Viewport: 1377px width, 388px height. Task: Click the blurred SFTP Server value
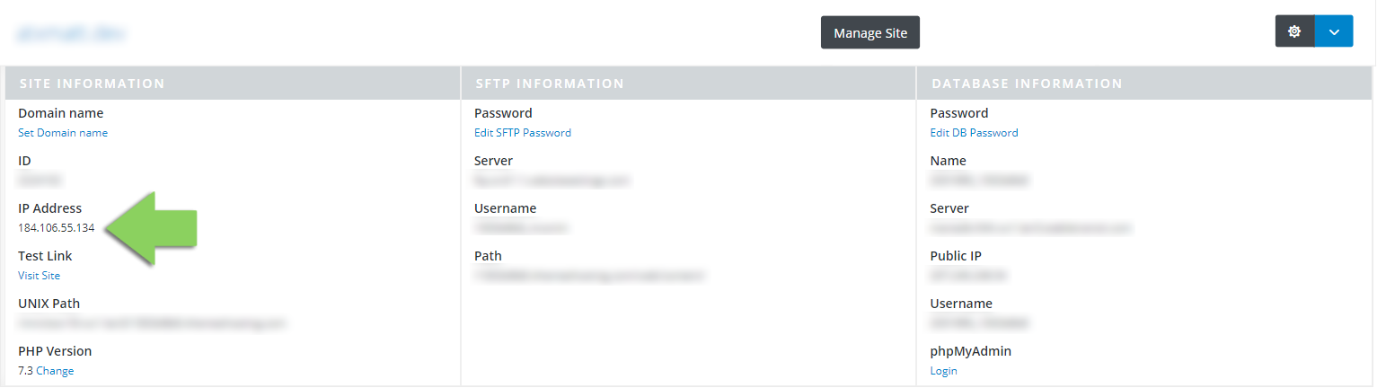coord(552,181)
